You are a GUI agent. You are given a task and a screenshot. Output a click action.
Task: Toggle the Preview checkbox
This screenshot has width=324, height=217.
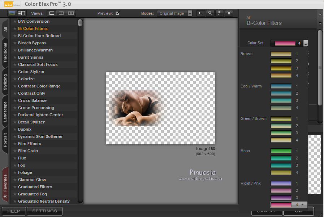coord(117,13)
